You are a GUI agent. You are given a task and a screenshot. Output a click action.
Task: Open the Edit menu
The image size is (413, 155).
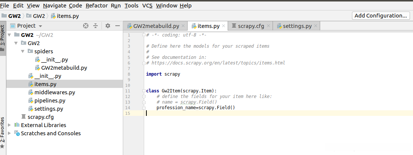click(x=18, y=6)
